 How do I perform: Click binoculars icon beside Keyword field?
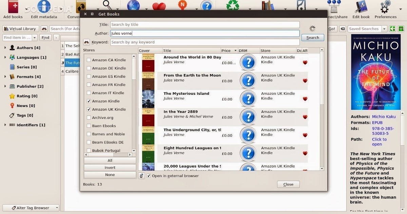[86, 42]
